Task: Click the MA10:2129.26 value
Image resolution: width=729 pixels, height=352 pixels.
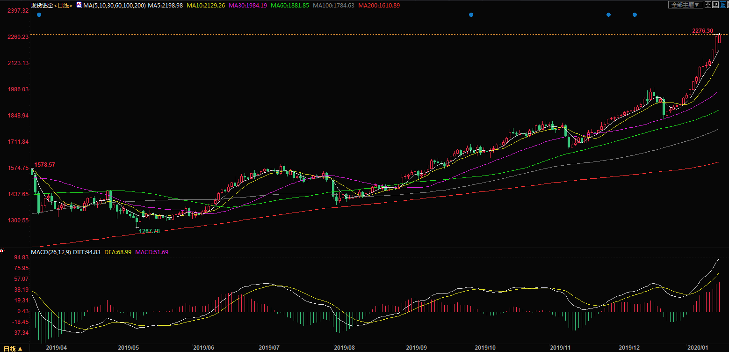Action: click(x=206, y=5)
